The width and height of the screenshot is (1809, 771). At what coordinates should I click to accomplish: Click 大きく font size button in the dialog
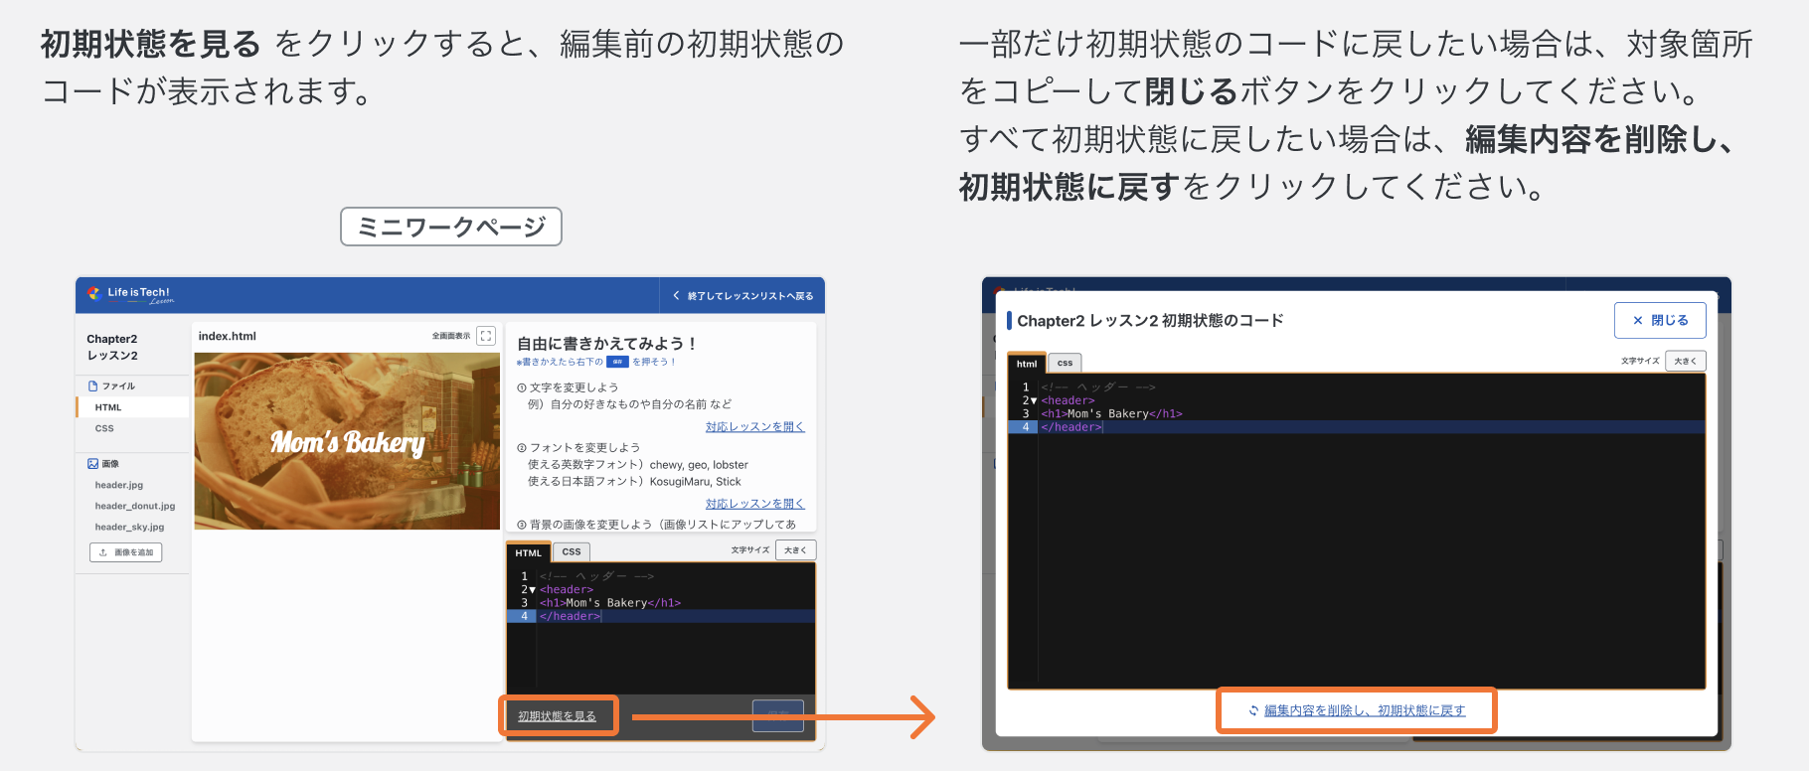tap(1686, 361)
